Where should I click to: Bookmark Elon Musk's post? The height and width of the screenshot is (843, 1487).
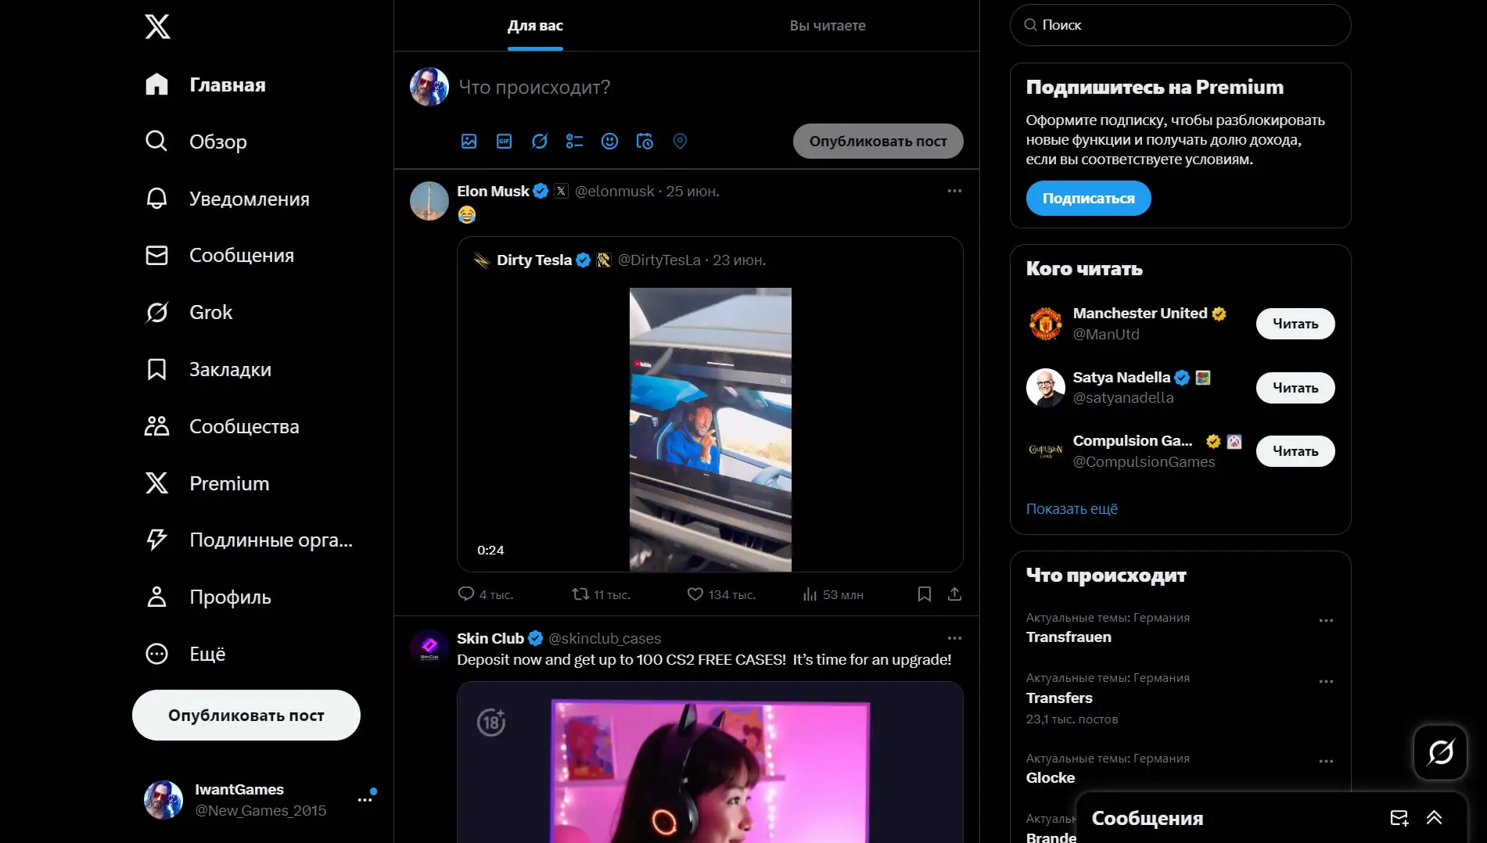point(925,594)
